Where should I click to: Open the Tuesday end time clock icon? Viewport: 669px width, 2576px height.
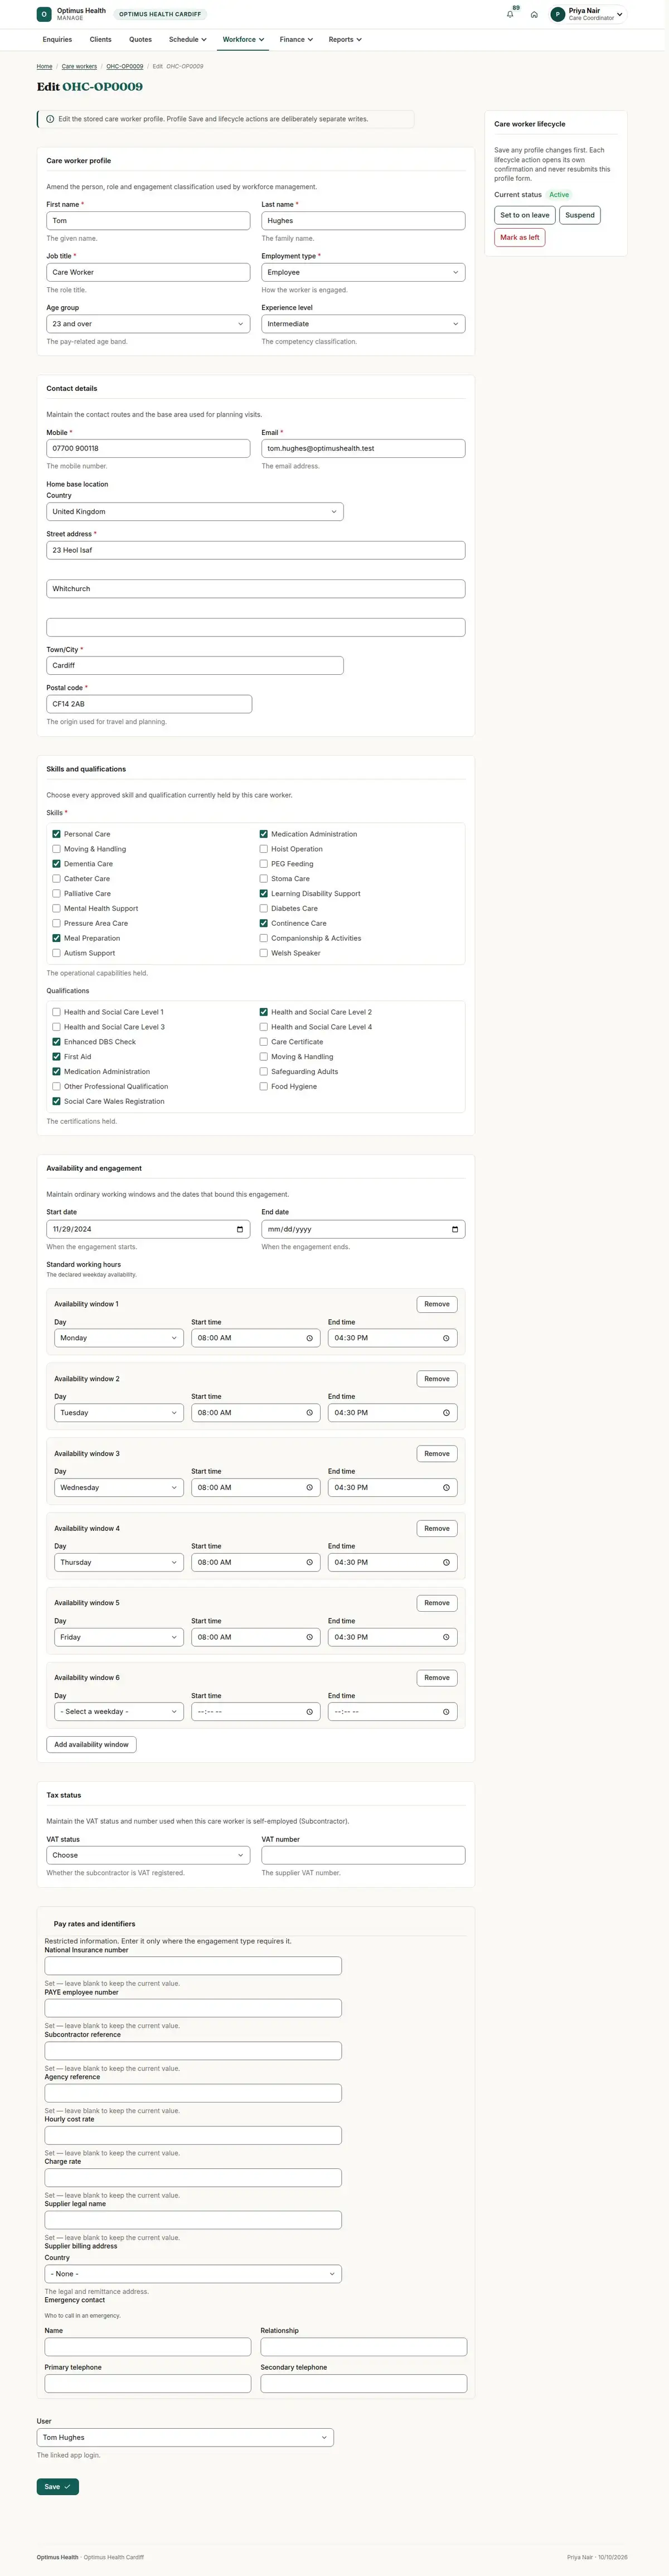446,1413
